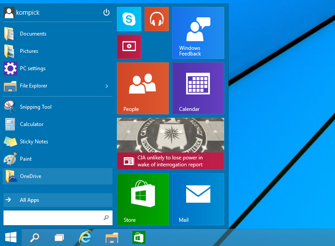Open the Music headphones tile
This screenshot has height=246, width=335.
click(157, 19)
